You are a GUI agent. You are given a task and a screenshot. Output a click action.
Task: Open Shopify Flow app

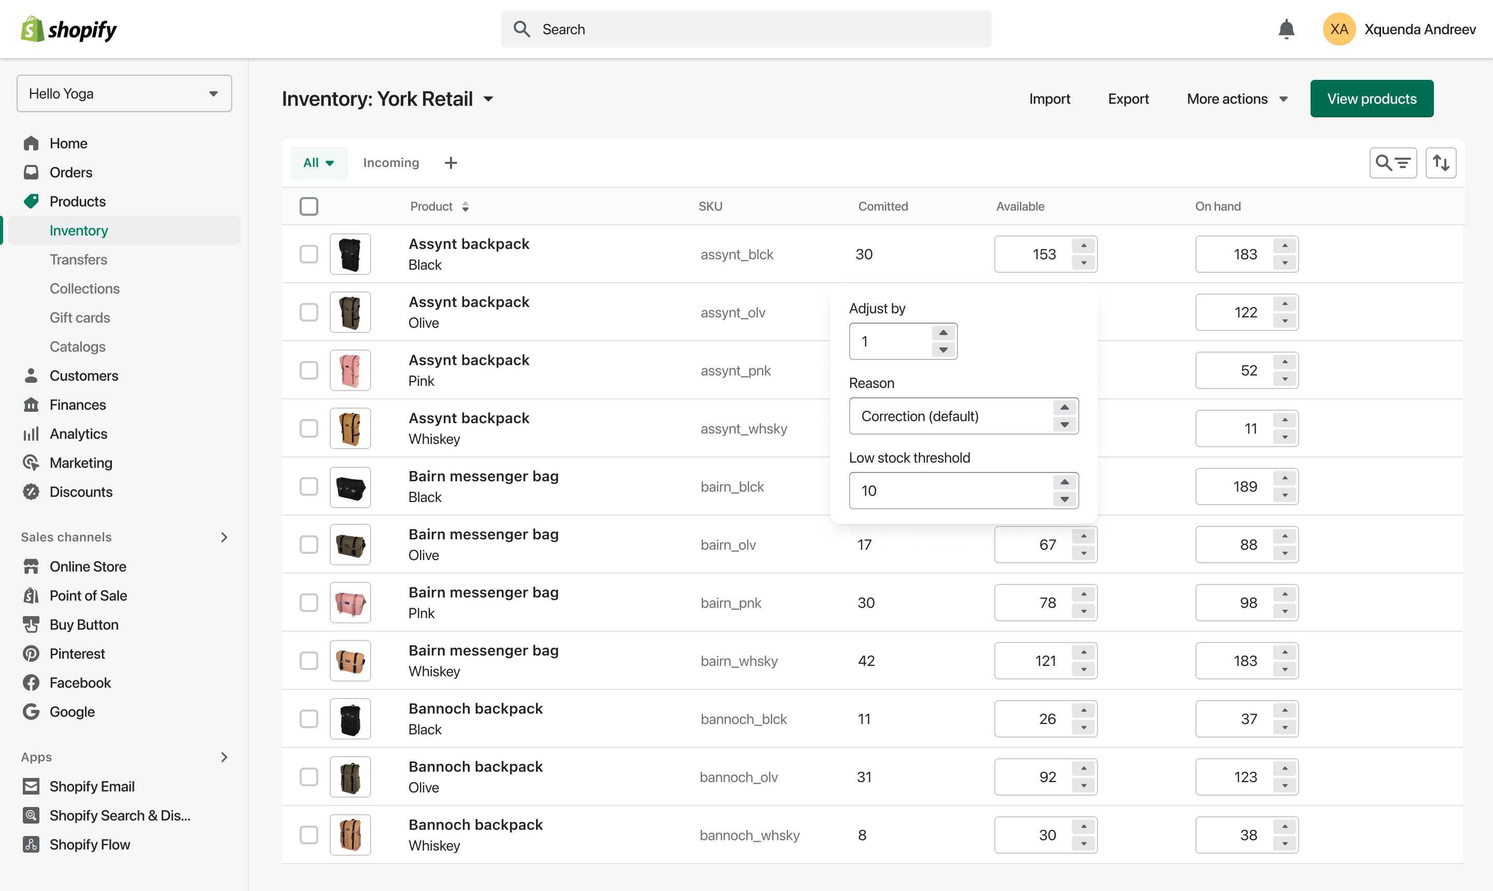(x=89, y=844)
